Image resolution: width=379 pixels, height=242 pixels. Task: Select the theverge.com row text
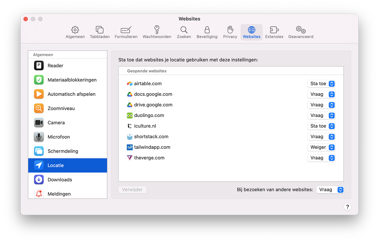point(149,158)
